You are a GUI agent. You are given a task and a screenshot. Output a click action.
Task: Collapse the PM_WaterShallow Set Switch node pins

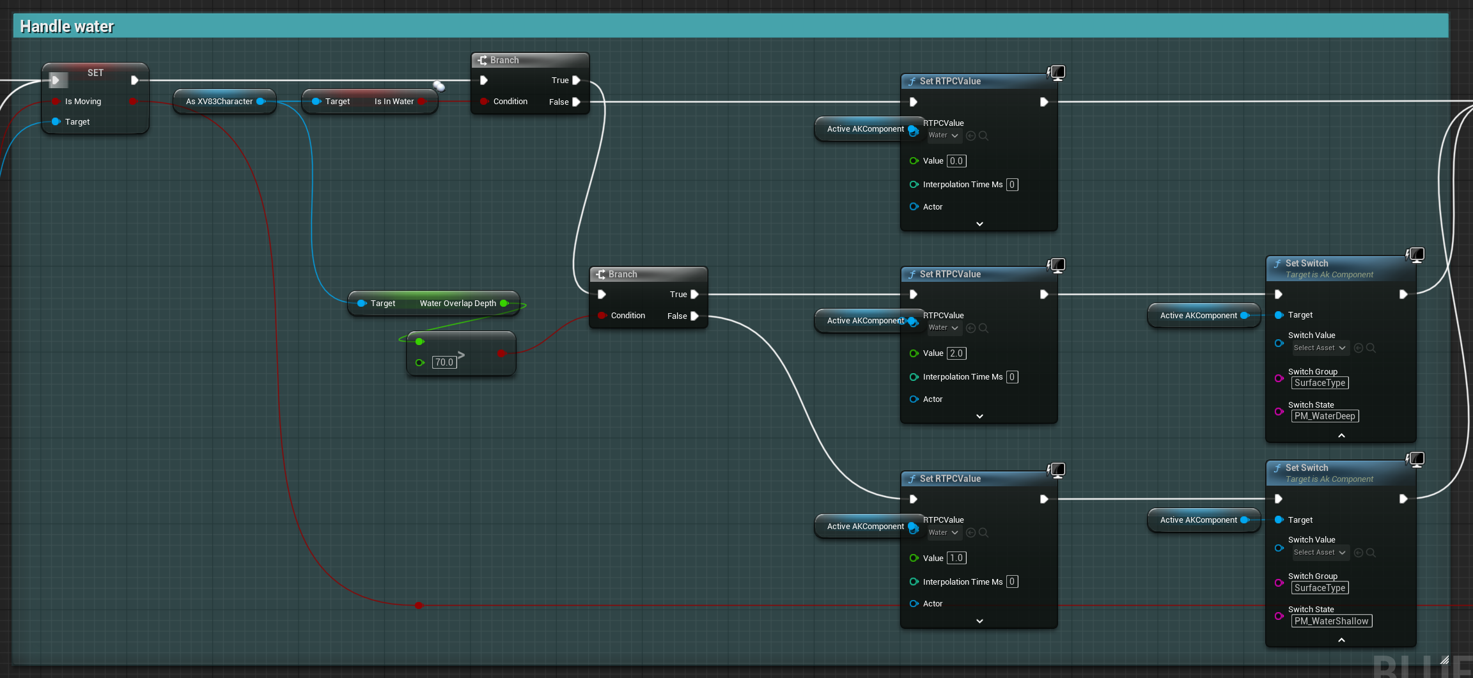click(x=1341, y=640)
